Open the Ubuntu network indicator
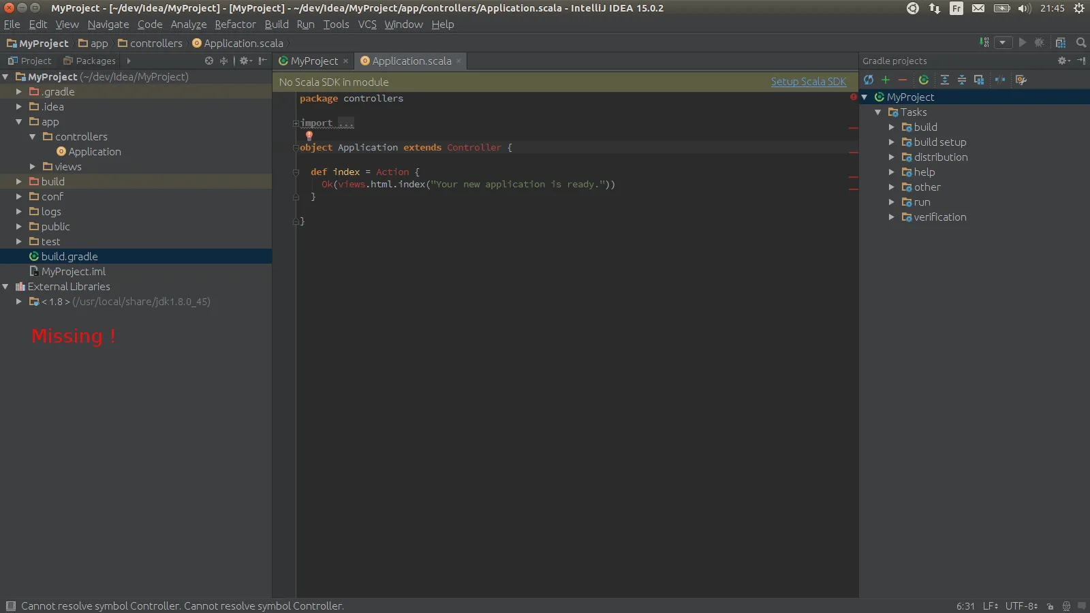Screen dimensions: 1090x613 pyautogui.click(x=935, y=8)
